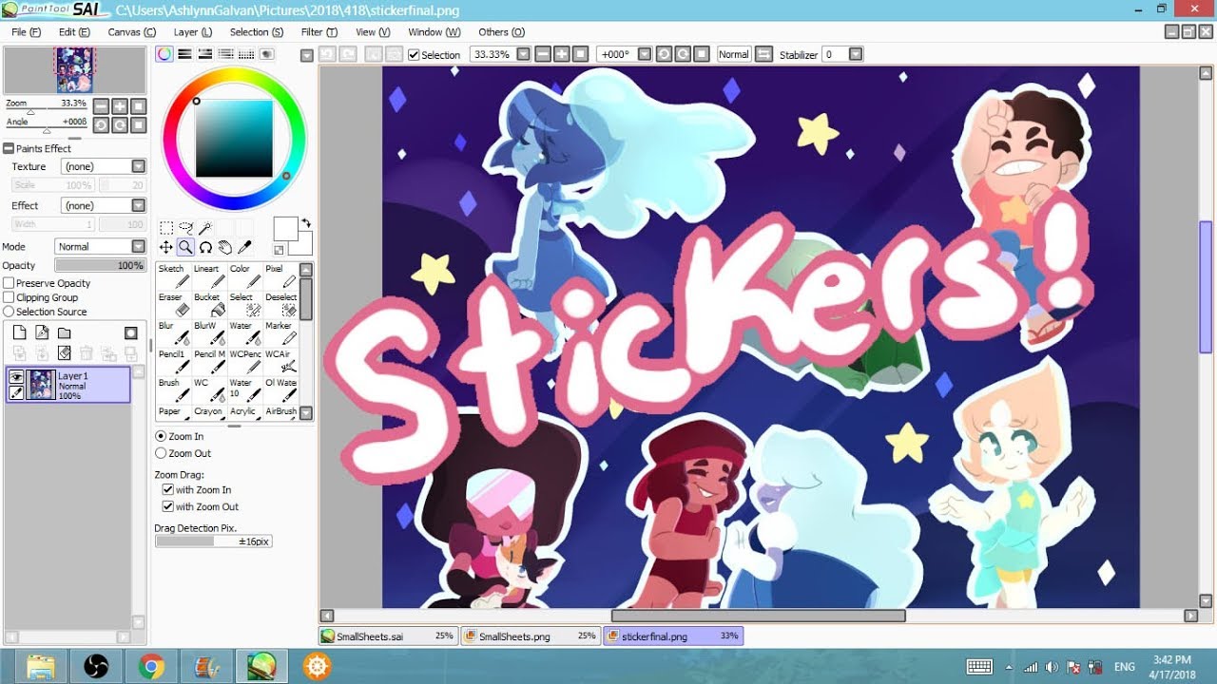This screenshot has width=1217, height=684.
Task: Switch to SmallSheets.png tab
Action: point(531,636)
